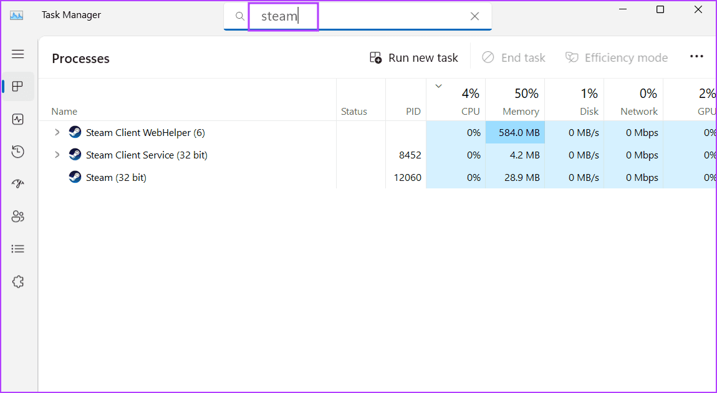Click the search magnifier icon
Viewport: 717px width, 393px height.
tap(239, 16)
